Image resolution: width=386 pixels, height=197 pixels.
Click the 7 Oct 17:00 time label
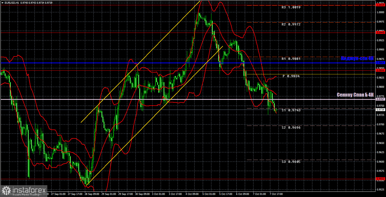pyautogui.click(x=276, y=194)
